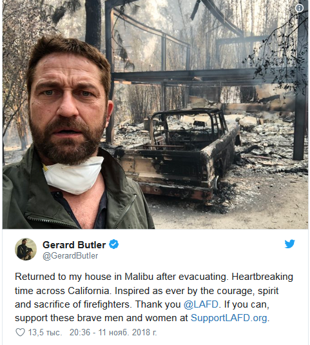Click the date 11 нояб. 2018 г.
The height and width of the screenshot is (345, 310).
click(128, 333)
